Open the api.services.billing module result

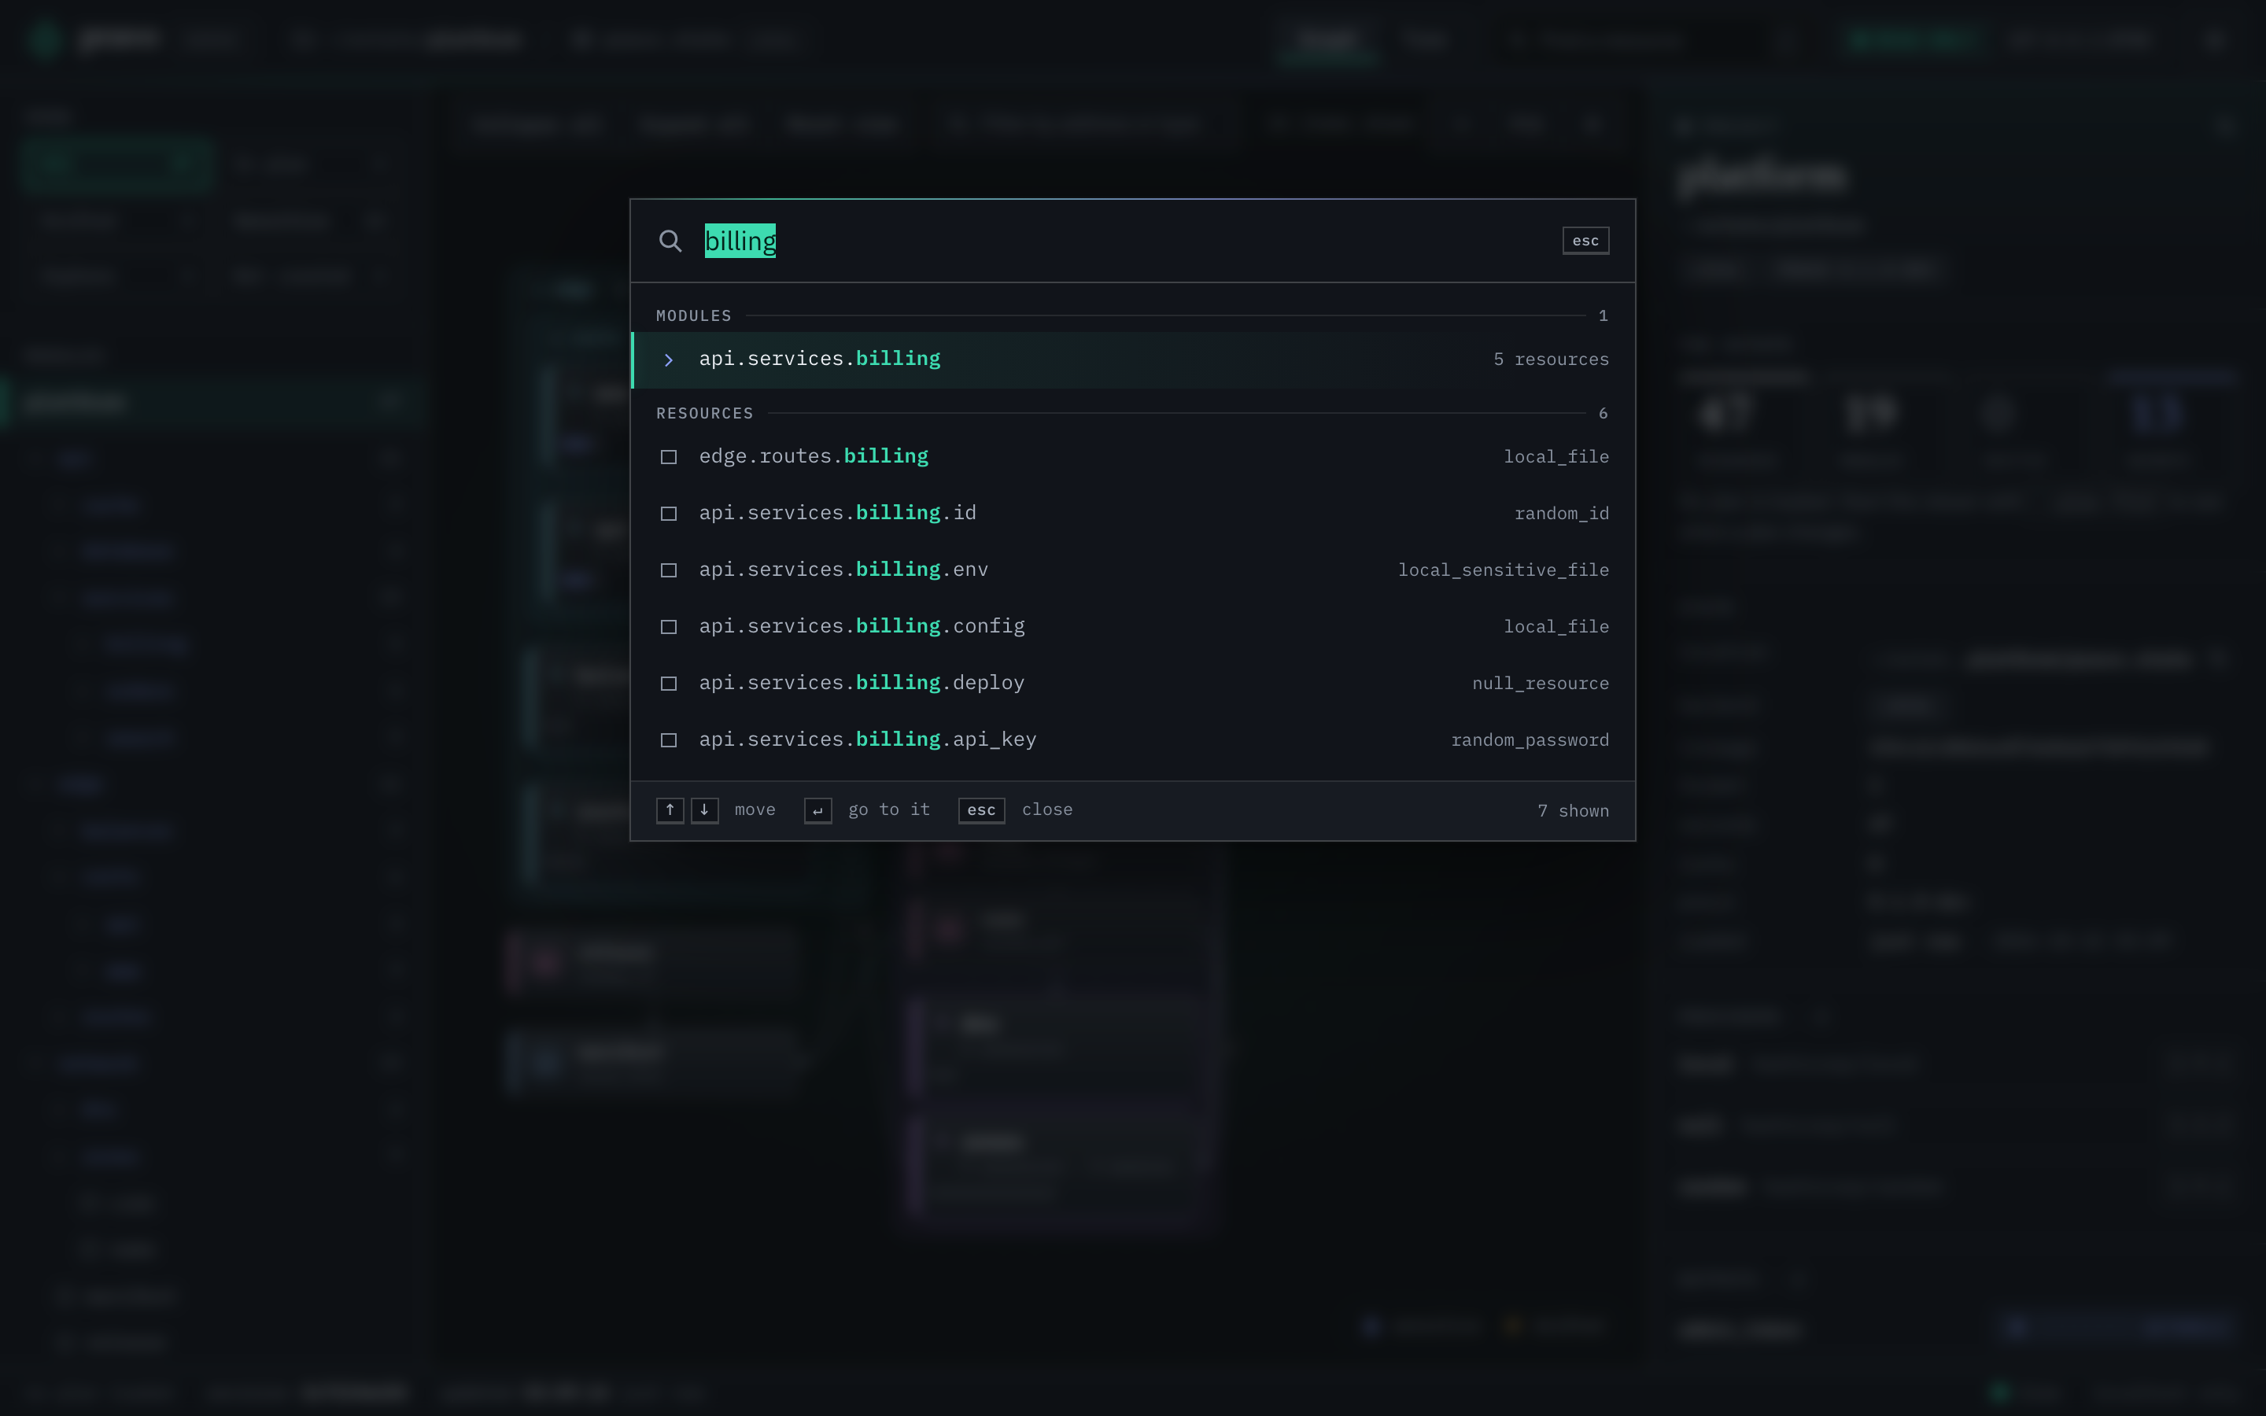(x=1133, y=360)
